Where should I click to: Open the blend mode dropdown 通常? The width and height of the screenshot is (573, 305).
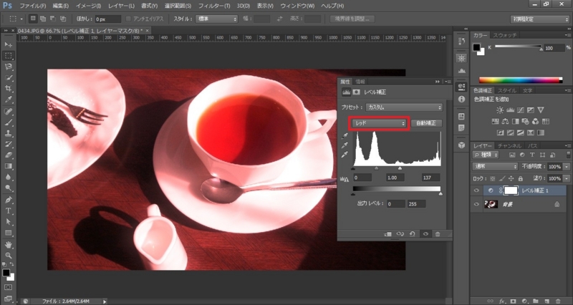coord(495,167)
